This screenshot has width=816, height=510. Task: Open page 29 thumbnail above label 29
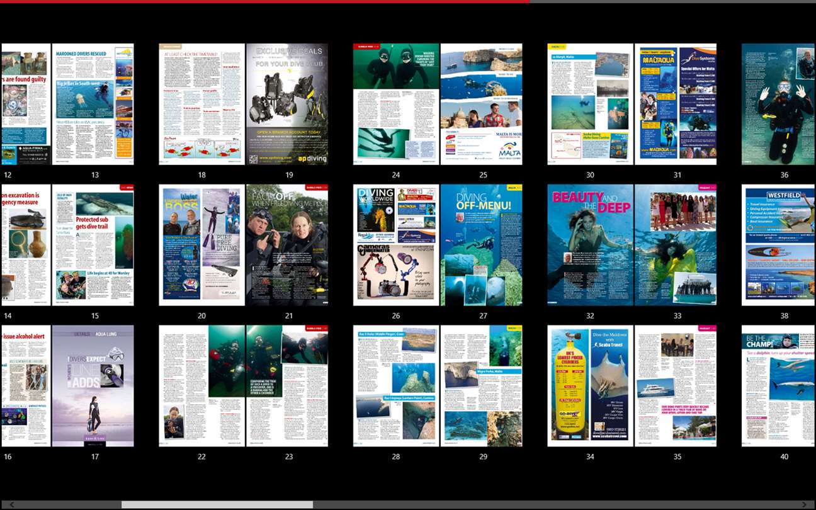tap(481, 386)
